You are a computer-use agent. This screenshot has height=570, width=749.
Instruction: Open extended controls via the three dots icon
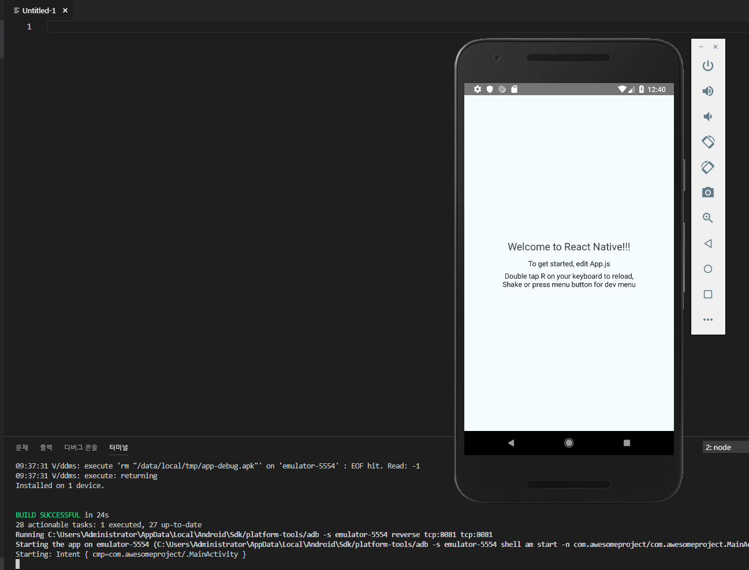[x=708, y=320]
